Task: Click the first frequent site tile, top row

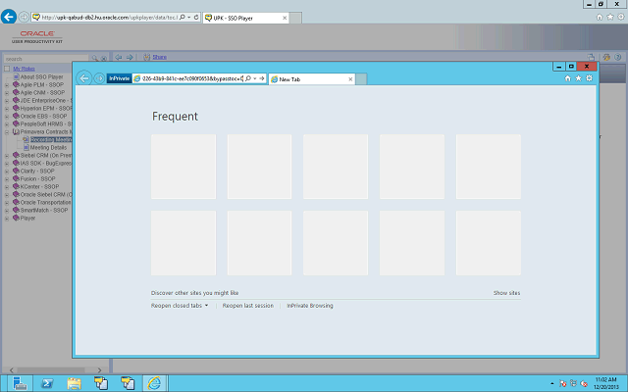Action: (183, 167)
